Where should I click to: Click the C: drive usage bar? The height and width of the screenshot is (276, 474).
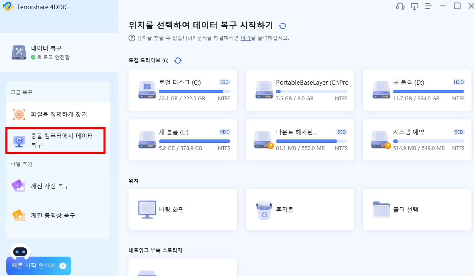[x=195, y=91]
